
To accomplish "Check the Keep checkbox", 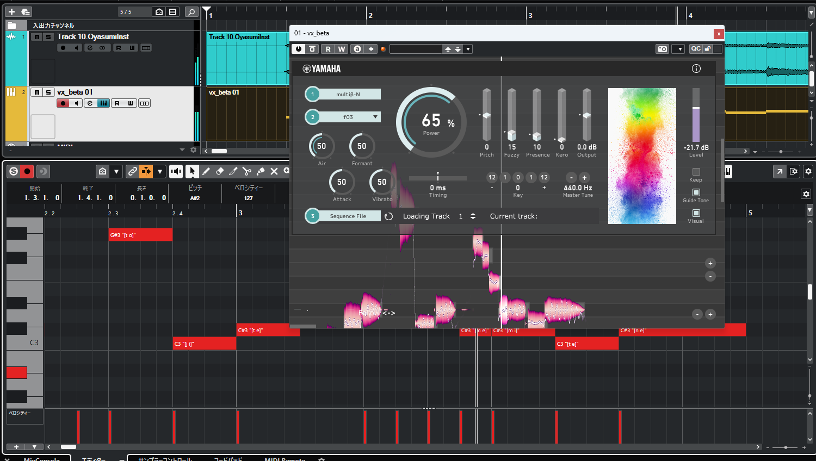I will click(x=696, y=172).
